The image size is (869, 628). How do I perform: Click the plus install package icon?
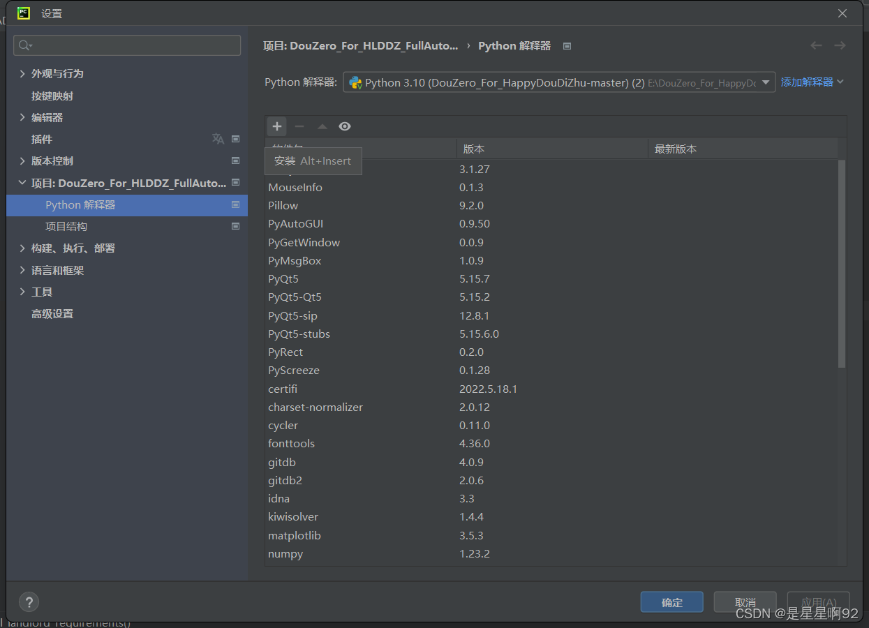[x=277, y=126]
